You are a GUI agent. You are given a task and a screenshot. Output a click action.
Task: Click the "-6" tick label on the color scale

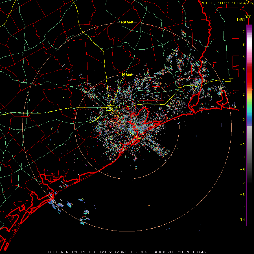242,195
